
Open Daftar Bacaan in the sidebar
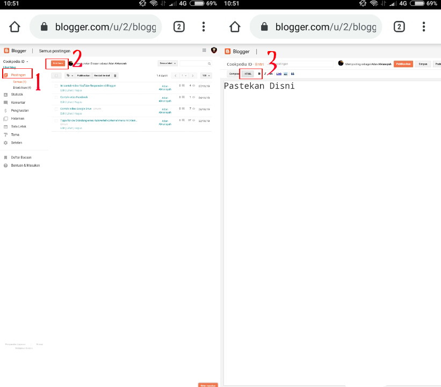18,157
